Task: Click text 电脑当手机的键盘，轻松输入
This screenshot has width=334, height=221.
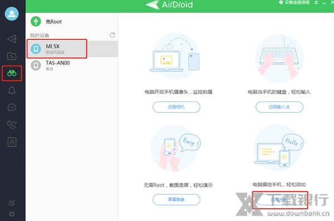Action: [x=279, y=92]
